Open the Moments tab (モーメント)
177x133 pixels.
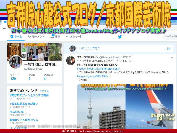point(36,37)
